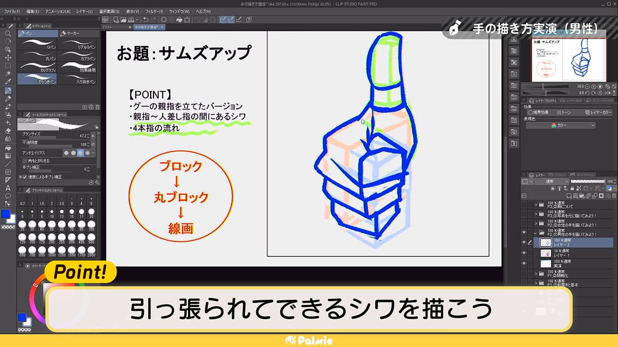Viewport: 618px width, 347px height.
Task: Open レイヤー(L) menu
Action: pyautogui.click(x=84, y=11)
